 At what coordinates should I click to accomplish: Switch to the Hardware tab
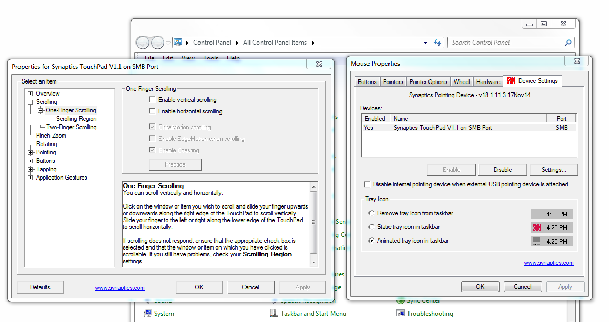pyautogui.click(x=488, y=82)
